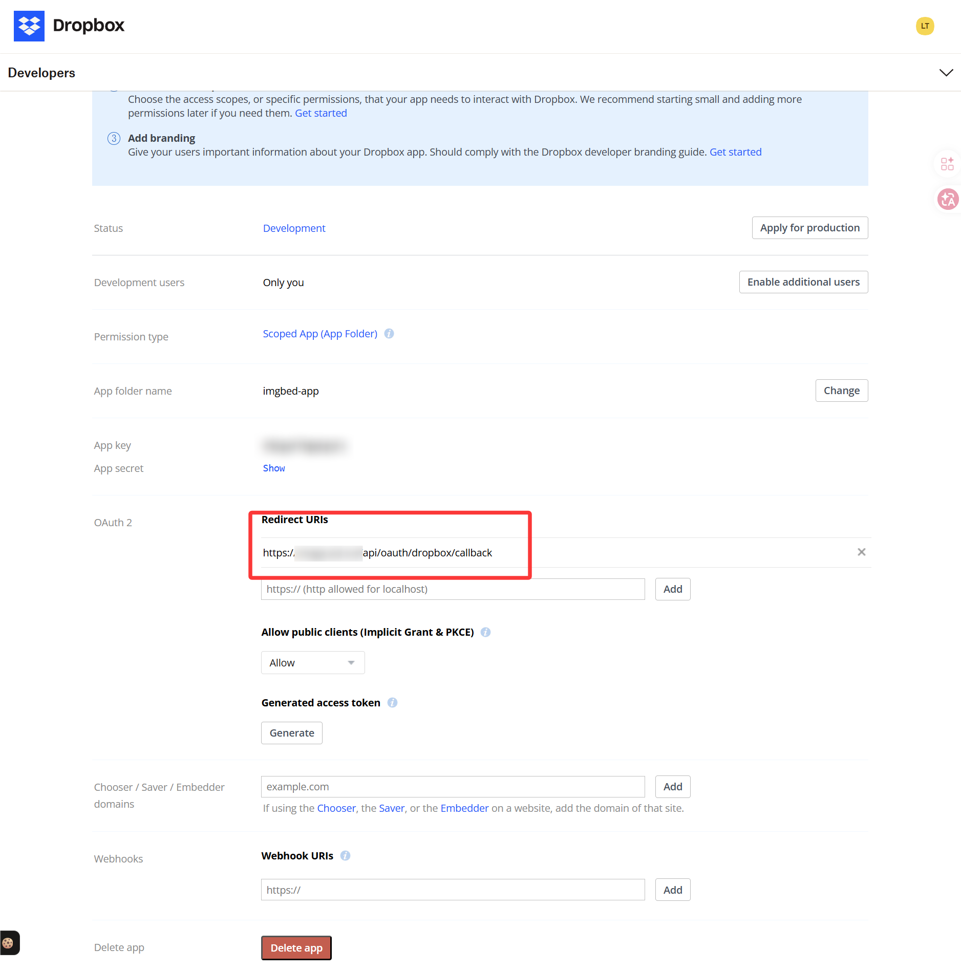Click the existing dropbox callback redirect URI
The image size is (961, 971).
(377, 553)
